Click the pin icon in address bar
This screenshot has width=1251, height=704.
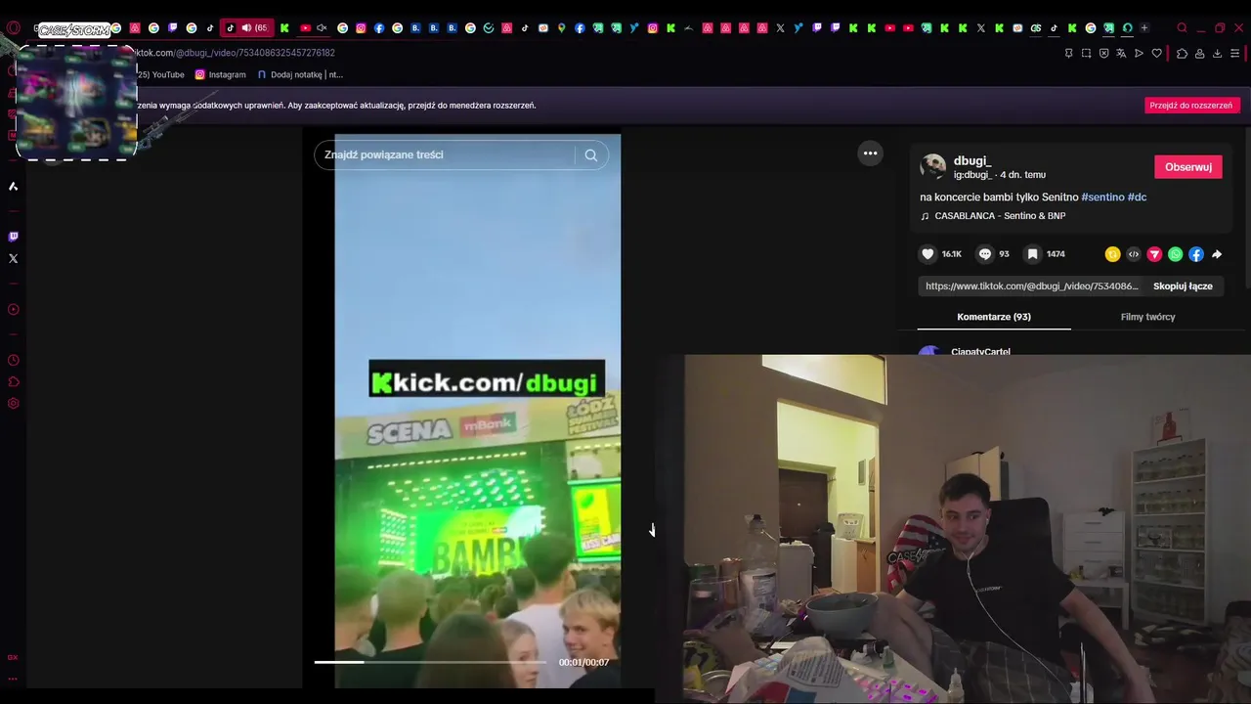tap(1068, 53)
